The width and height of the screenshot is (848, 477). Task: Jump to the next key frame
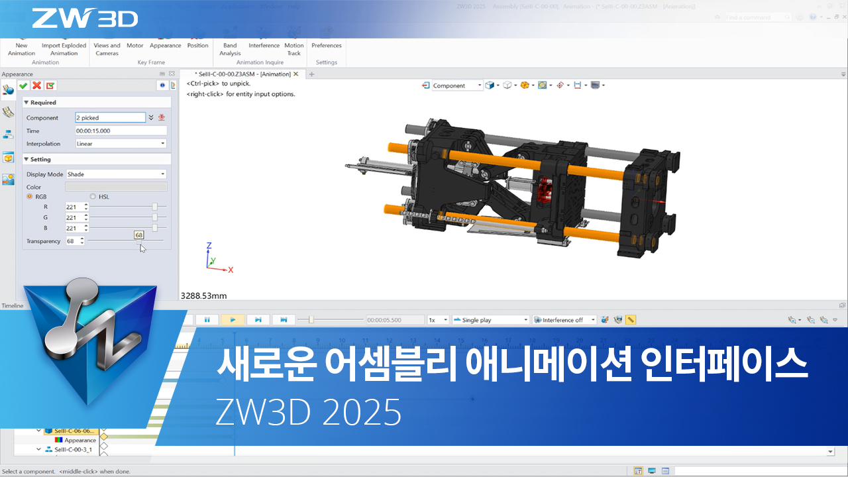(284, 319)
